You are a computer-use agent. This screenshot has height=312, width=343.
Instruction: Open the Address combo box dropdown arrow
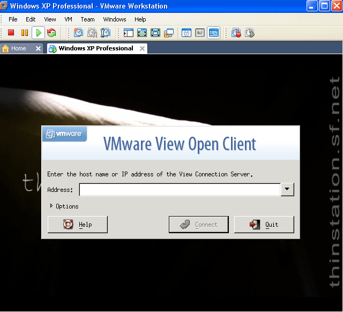pyautogui.click(x=288, y=189)
